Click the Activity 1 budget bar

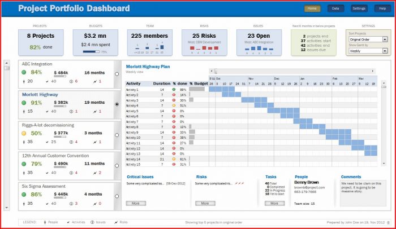pyautogui.click(x=197, y=89)
